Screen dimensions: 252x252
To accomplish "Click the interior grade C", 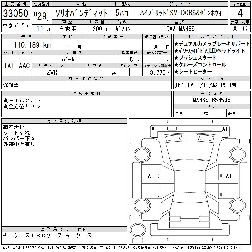I will click(245, 29).
